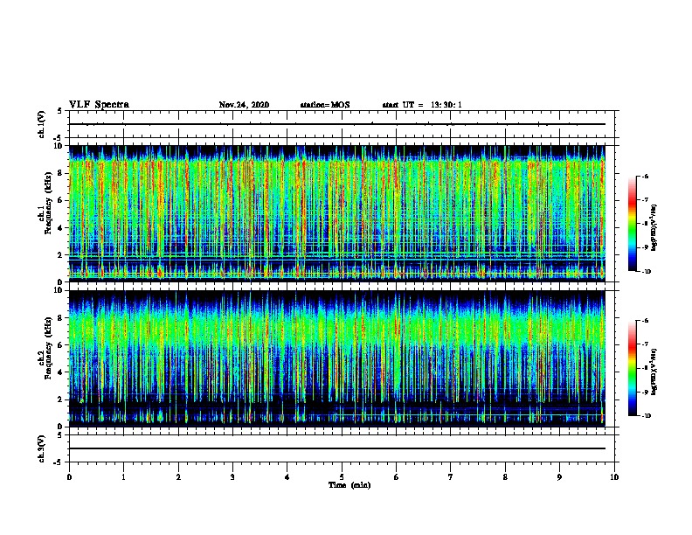Viewport: 692px width, 535px height.
Task: Click the time axis tick label "3"
Action: pos(232,477)
